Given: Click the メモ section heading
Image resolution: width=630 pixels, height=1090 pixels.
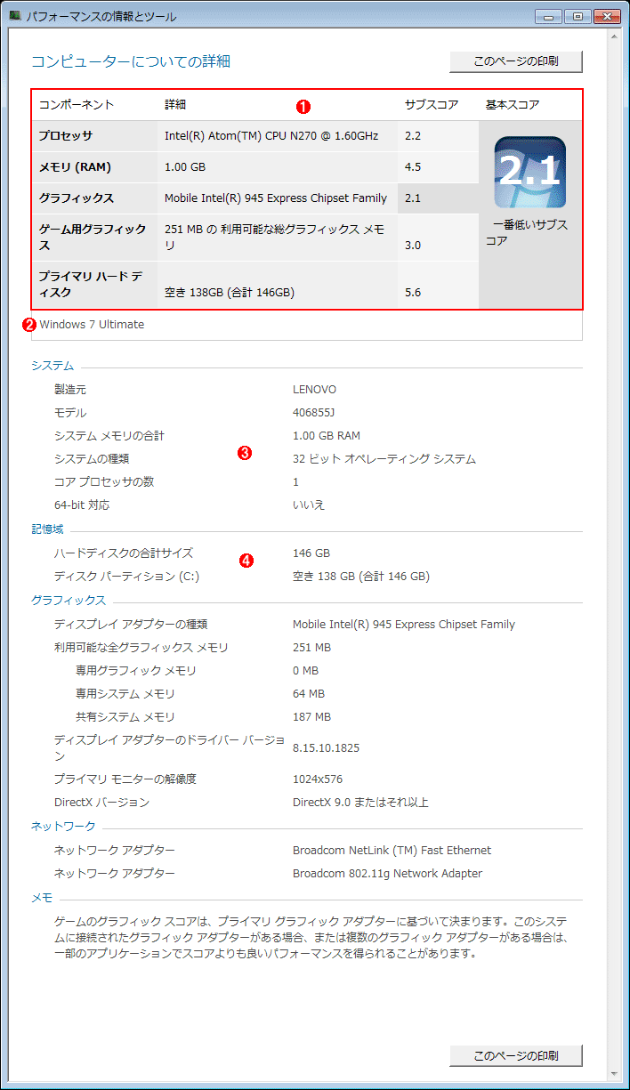Looking at the screenshot, I should click(42, 898).
